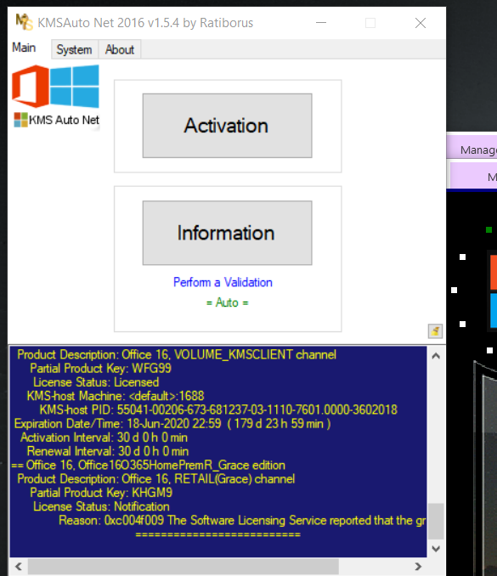Open the Information button
The image size is (497, 576).
[x=227, y=233]
